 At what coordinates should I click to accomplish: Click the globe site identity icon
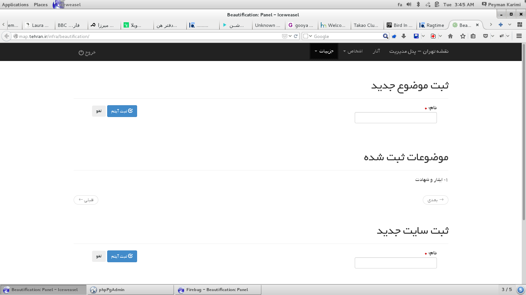point(15,36)
